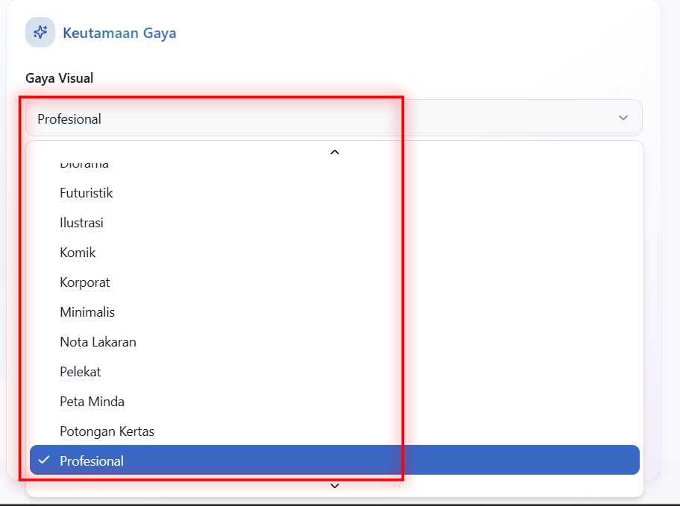Select Potongan Kertas option

[x=107, y=431]
